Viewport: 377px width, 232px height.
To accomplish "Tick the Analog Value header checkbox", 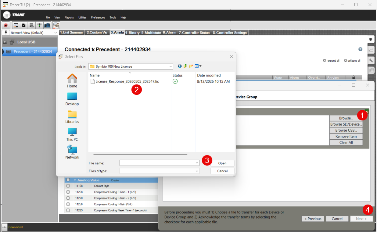I will 68,180.
